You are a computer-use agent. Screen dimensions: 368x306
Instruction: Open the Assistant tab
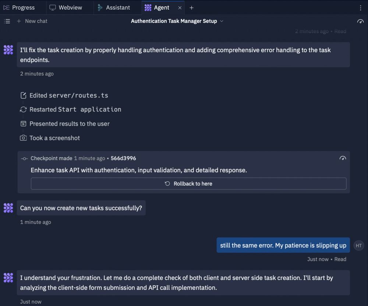click(x=114, y=8)
